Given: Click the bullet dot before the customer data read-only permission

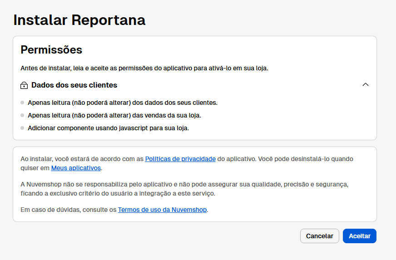Looking at the screenshot, I should (22, 103).
